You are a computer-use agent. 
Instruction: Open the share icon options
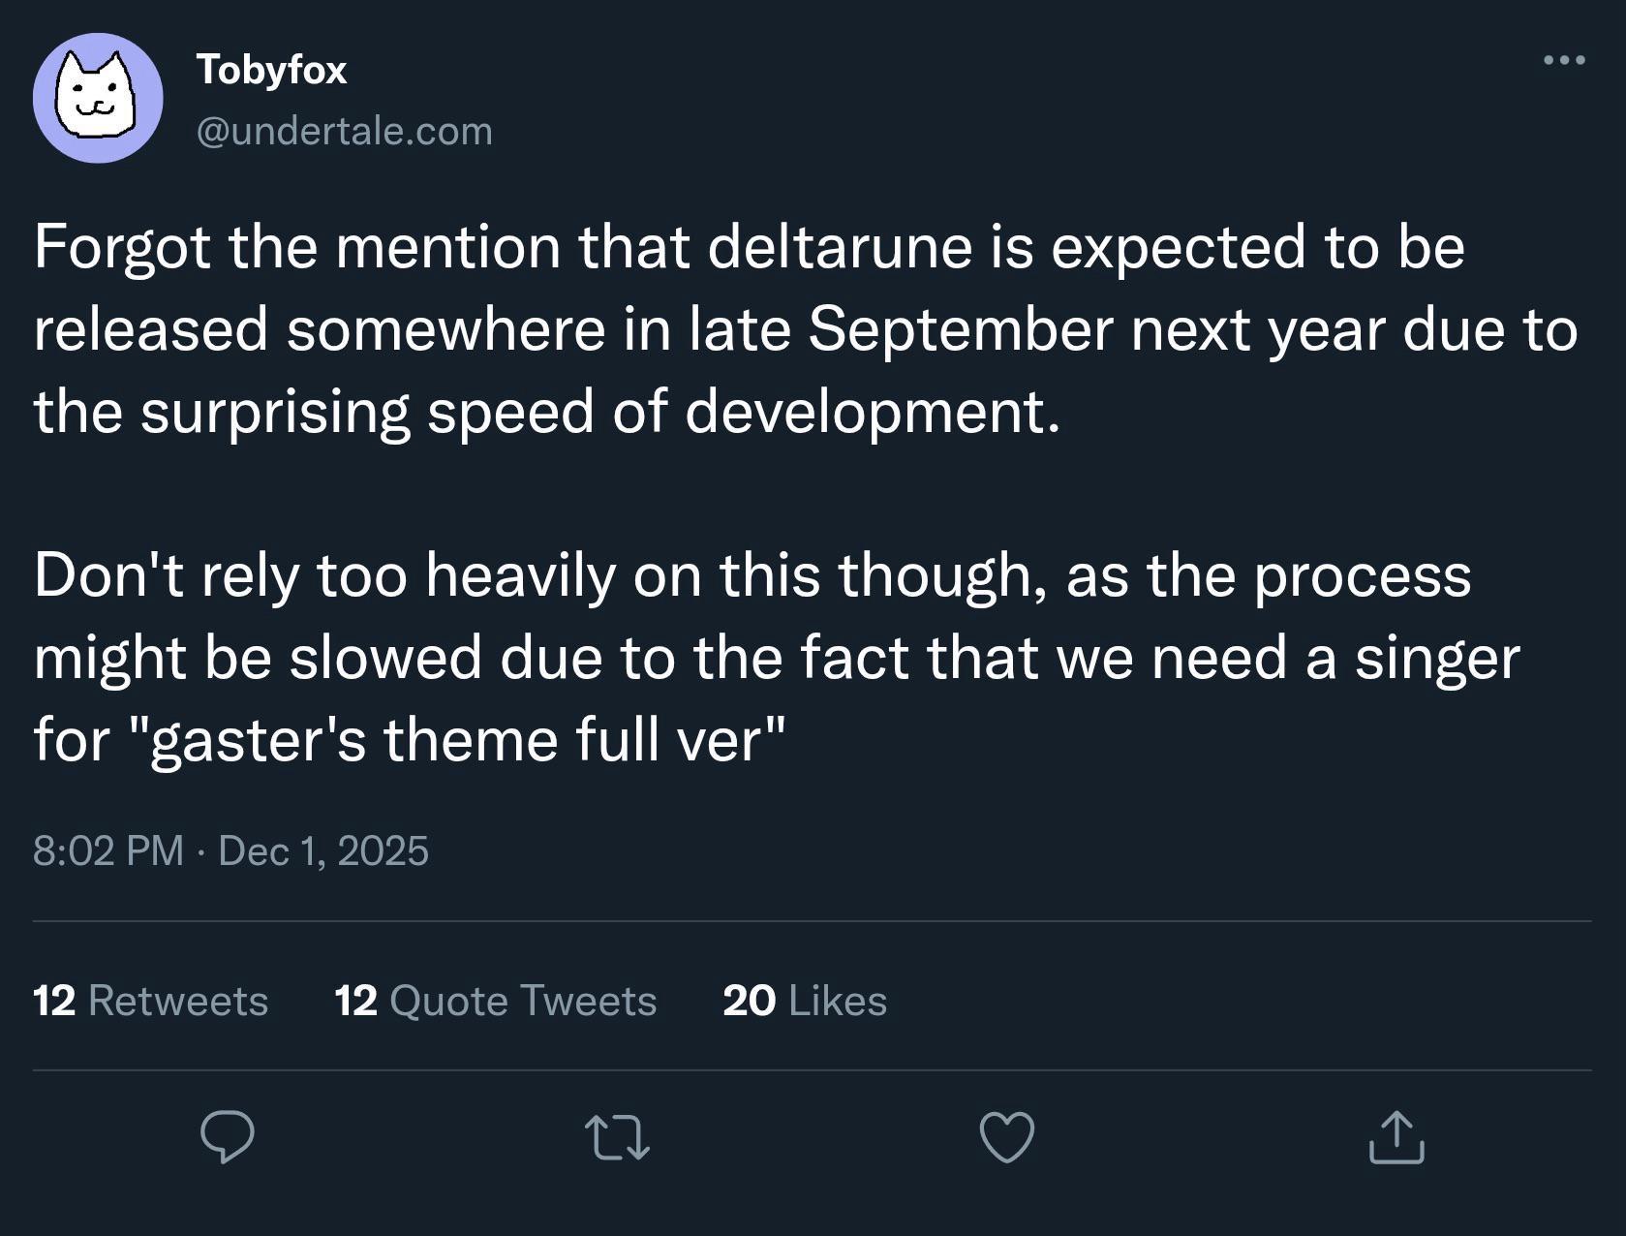[x=1396, y=1137]
